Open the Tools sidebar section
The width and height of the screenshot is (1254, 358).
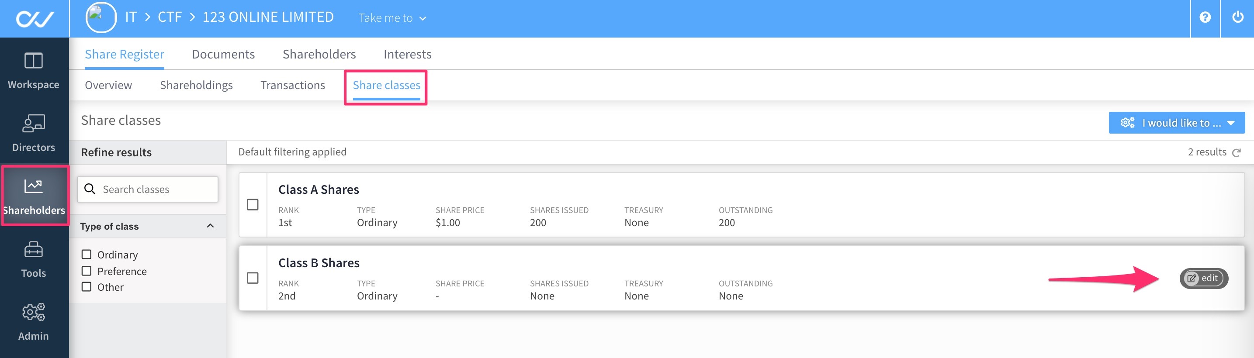34,259
